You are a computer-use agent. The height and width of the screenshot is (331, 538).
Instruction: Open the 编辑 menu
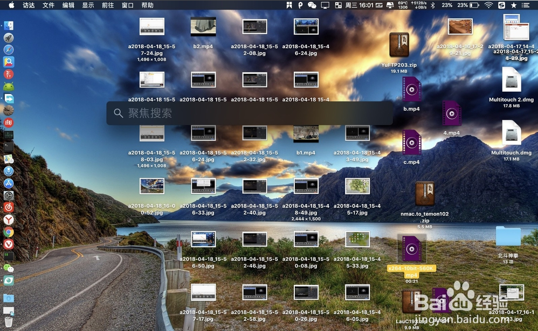[68, 5]
